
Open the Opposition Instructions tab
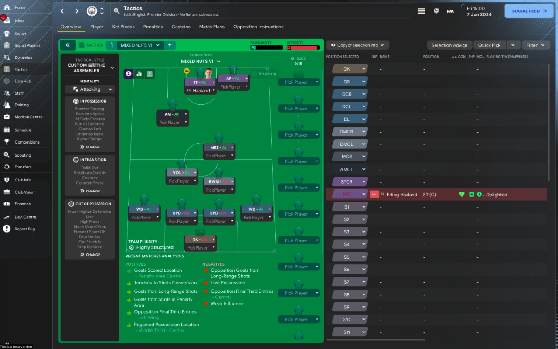pos(258,27)
